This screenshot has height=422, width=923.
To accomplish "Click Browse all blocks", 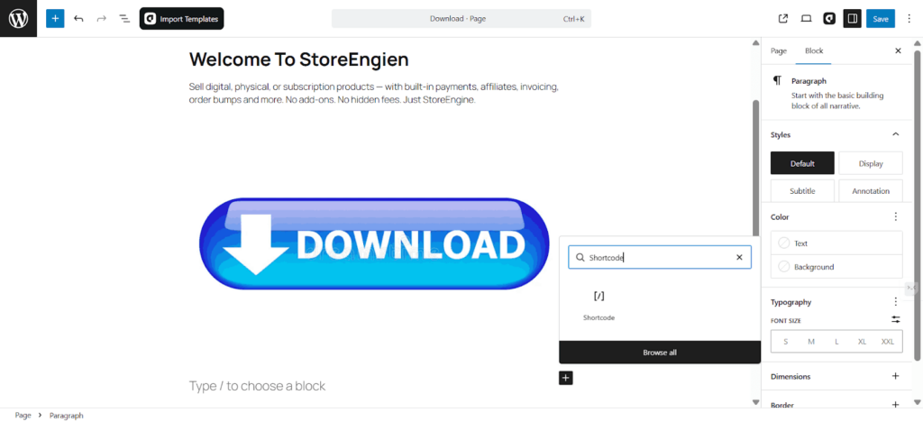I will click(x=660, y=353).
